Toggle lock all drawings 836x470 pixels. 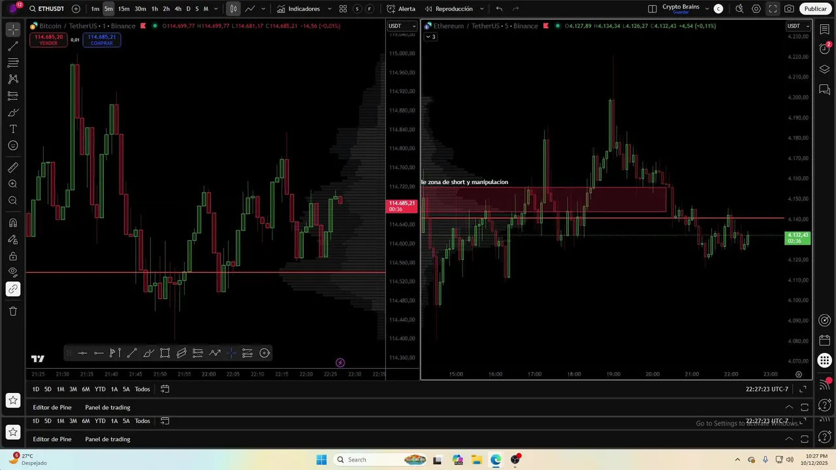(x=12, y=256)
